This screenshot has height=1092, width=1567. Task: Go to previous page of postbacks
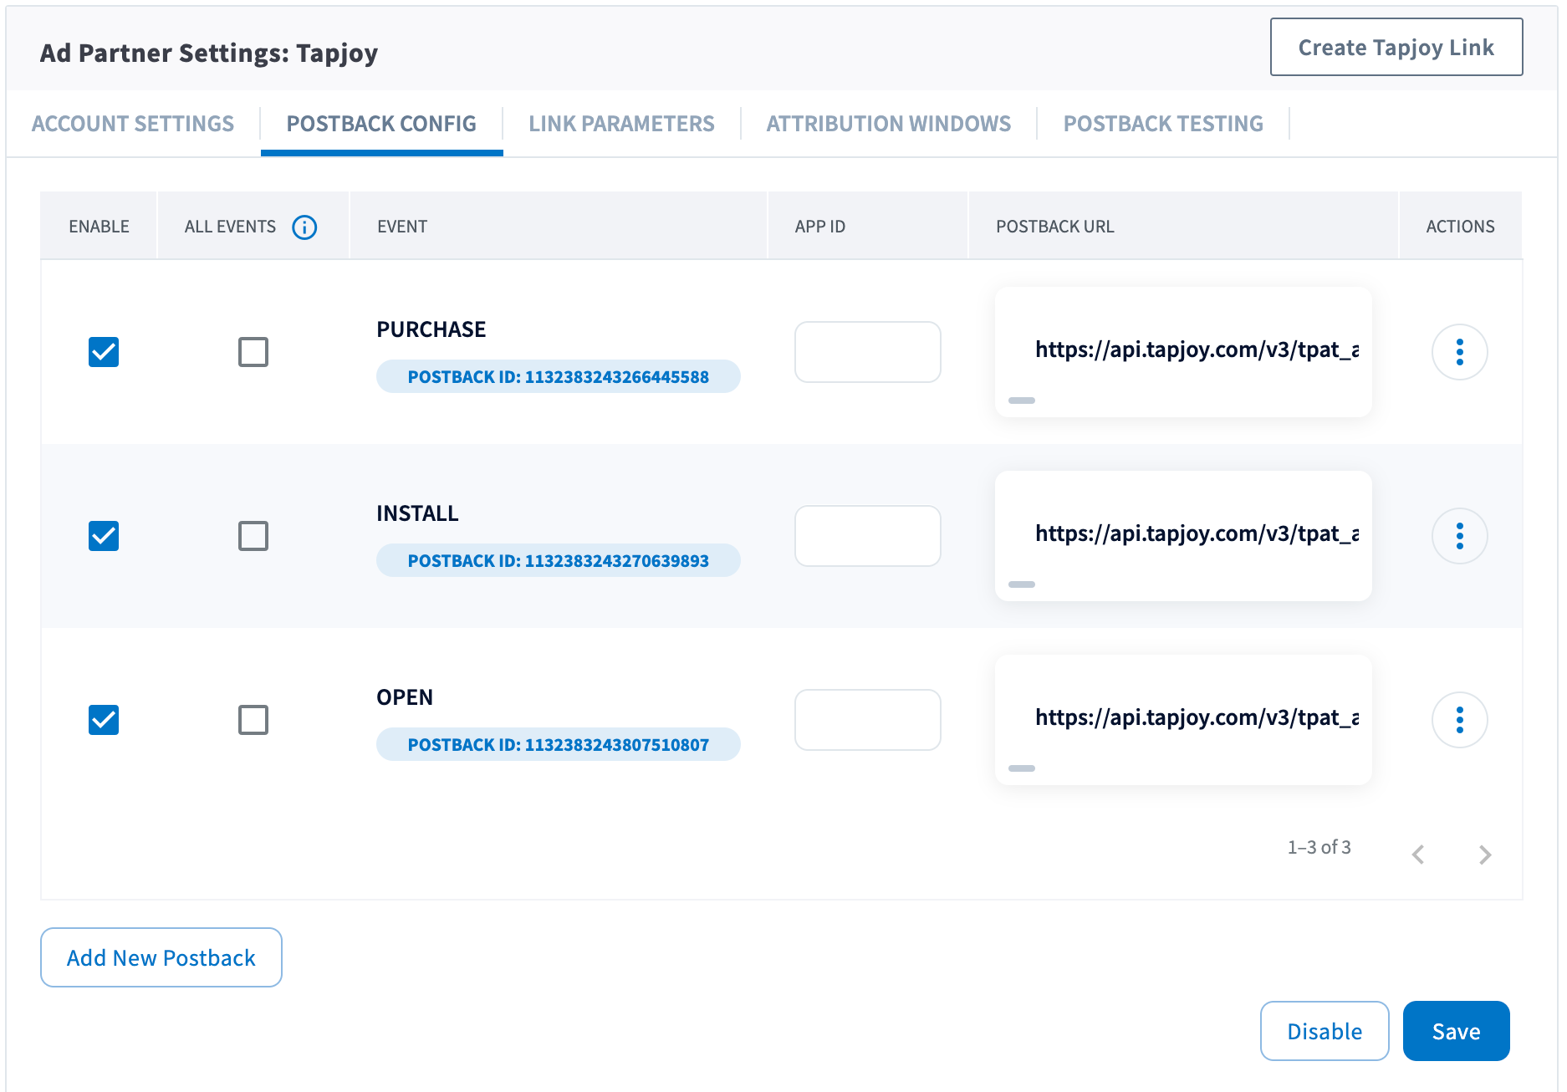click(1418, 855)
